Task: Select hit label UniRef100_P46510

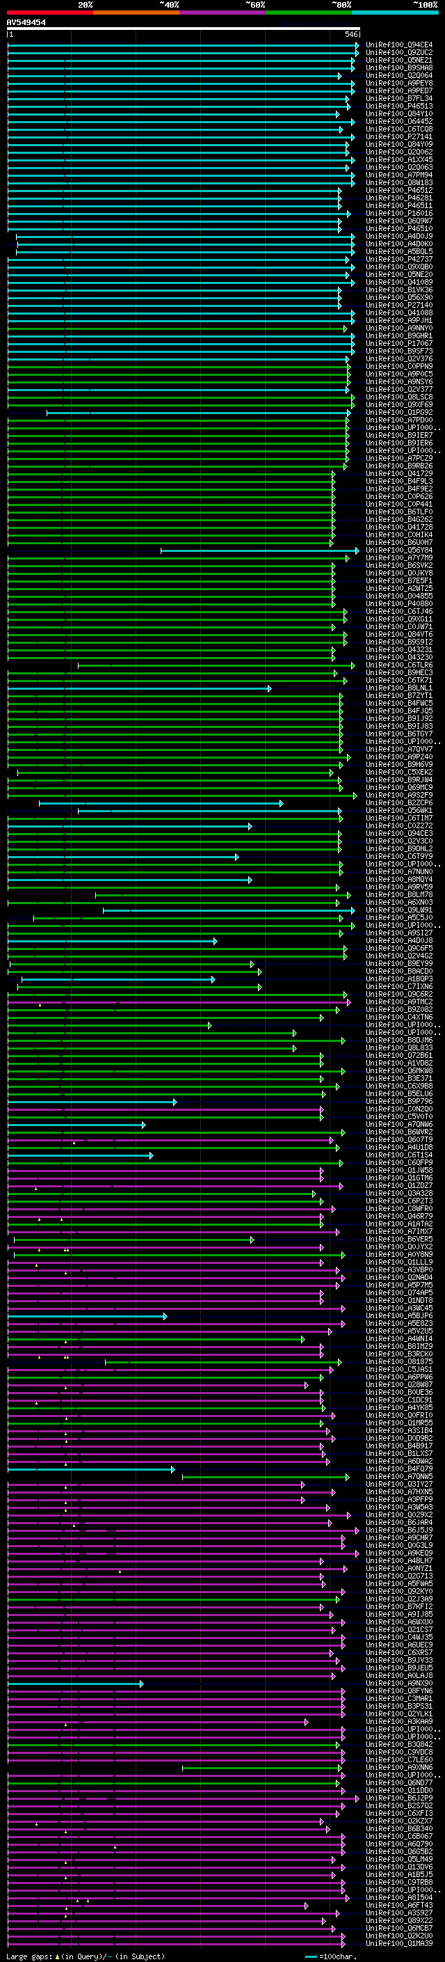Action: [x=398, y=228]
